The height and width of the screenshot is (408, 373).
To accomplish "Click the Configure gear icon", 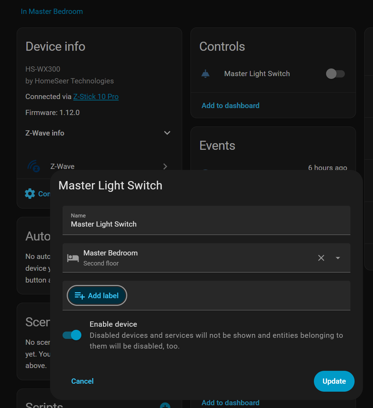I will point(30,194).
